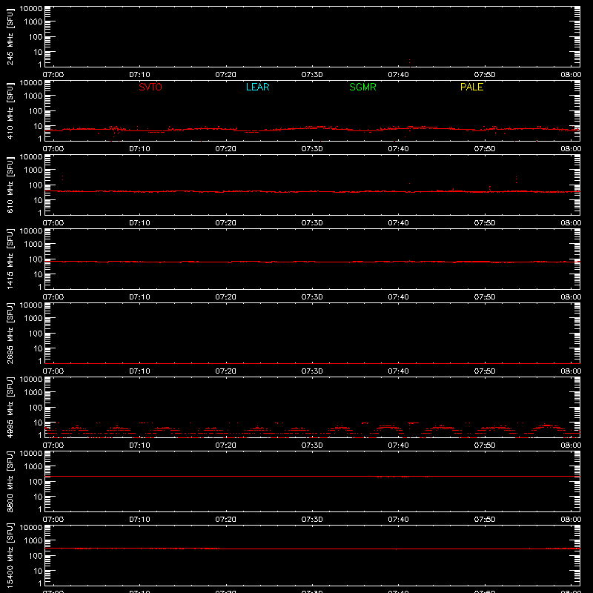The width and height of the screenshot is (593, 593).
Task: Select the 1415 MHz [SFU] axis title
Action: 10,259
